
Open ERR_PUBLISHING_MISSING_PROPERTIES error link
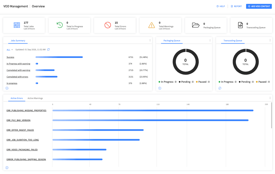[27, 111]
